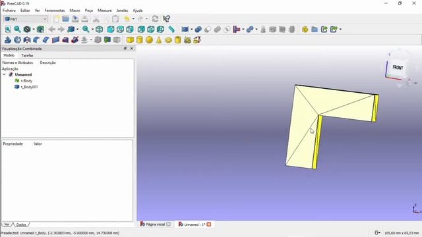This screenshot has height=237, width=422.
Task: Switch to Top view using the toolbar icon
Action: (120, 29)
